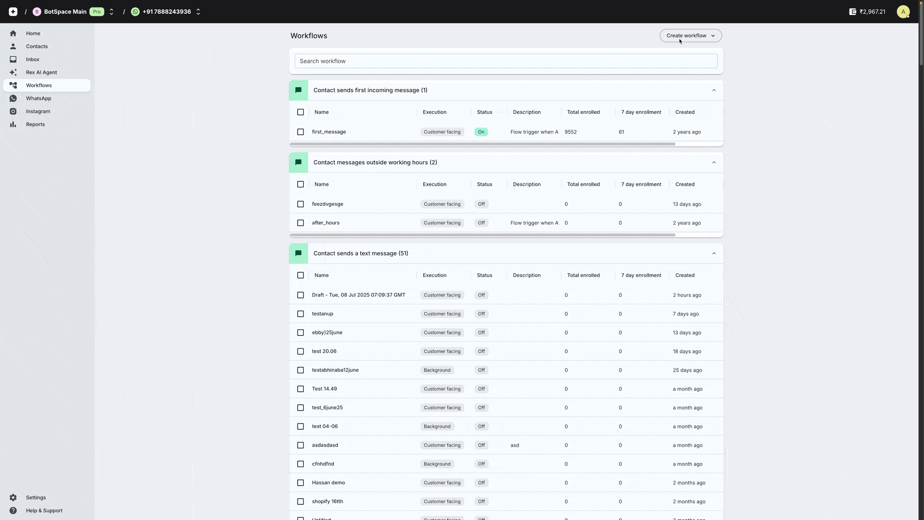Click the Reports bar chart icon

(x=13, y=124)
